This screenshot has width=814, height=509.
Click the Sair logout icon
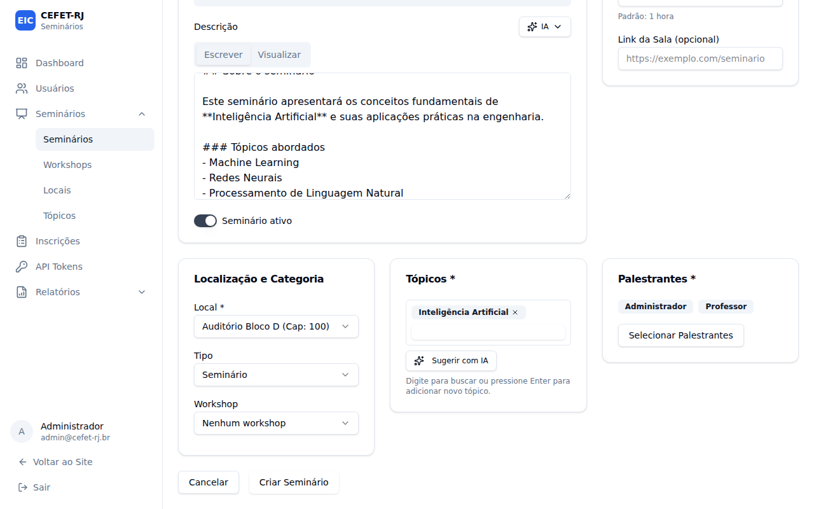pyautogui.click(x=23, y=487)
